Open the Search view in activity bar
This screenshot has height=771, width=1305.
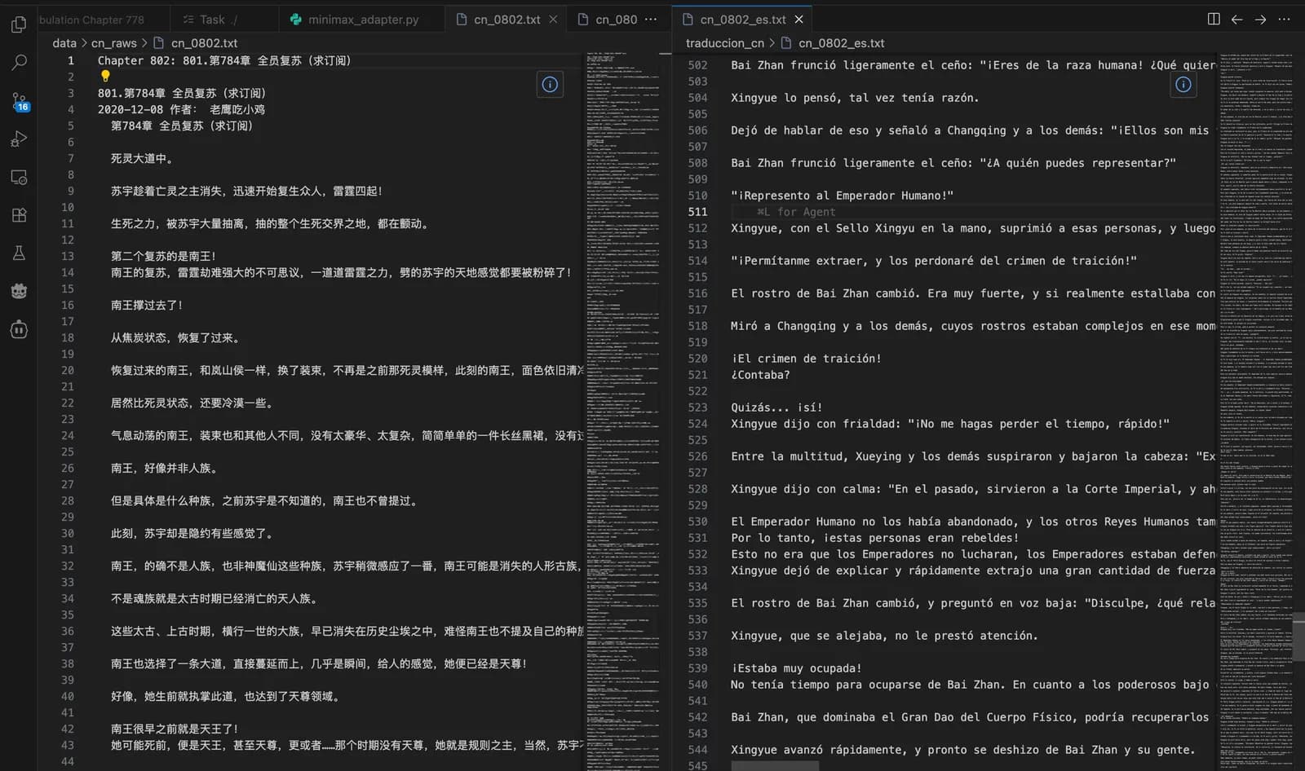(19, 63)
